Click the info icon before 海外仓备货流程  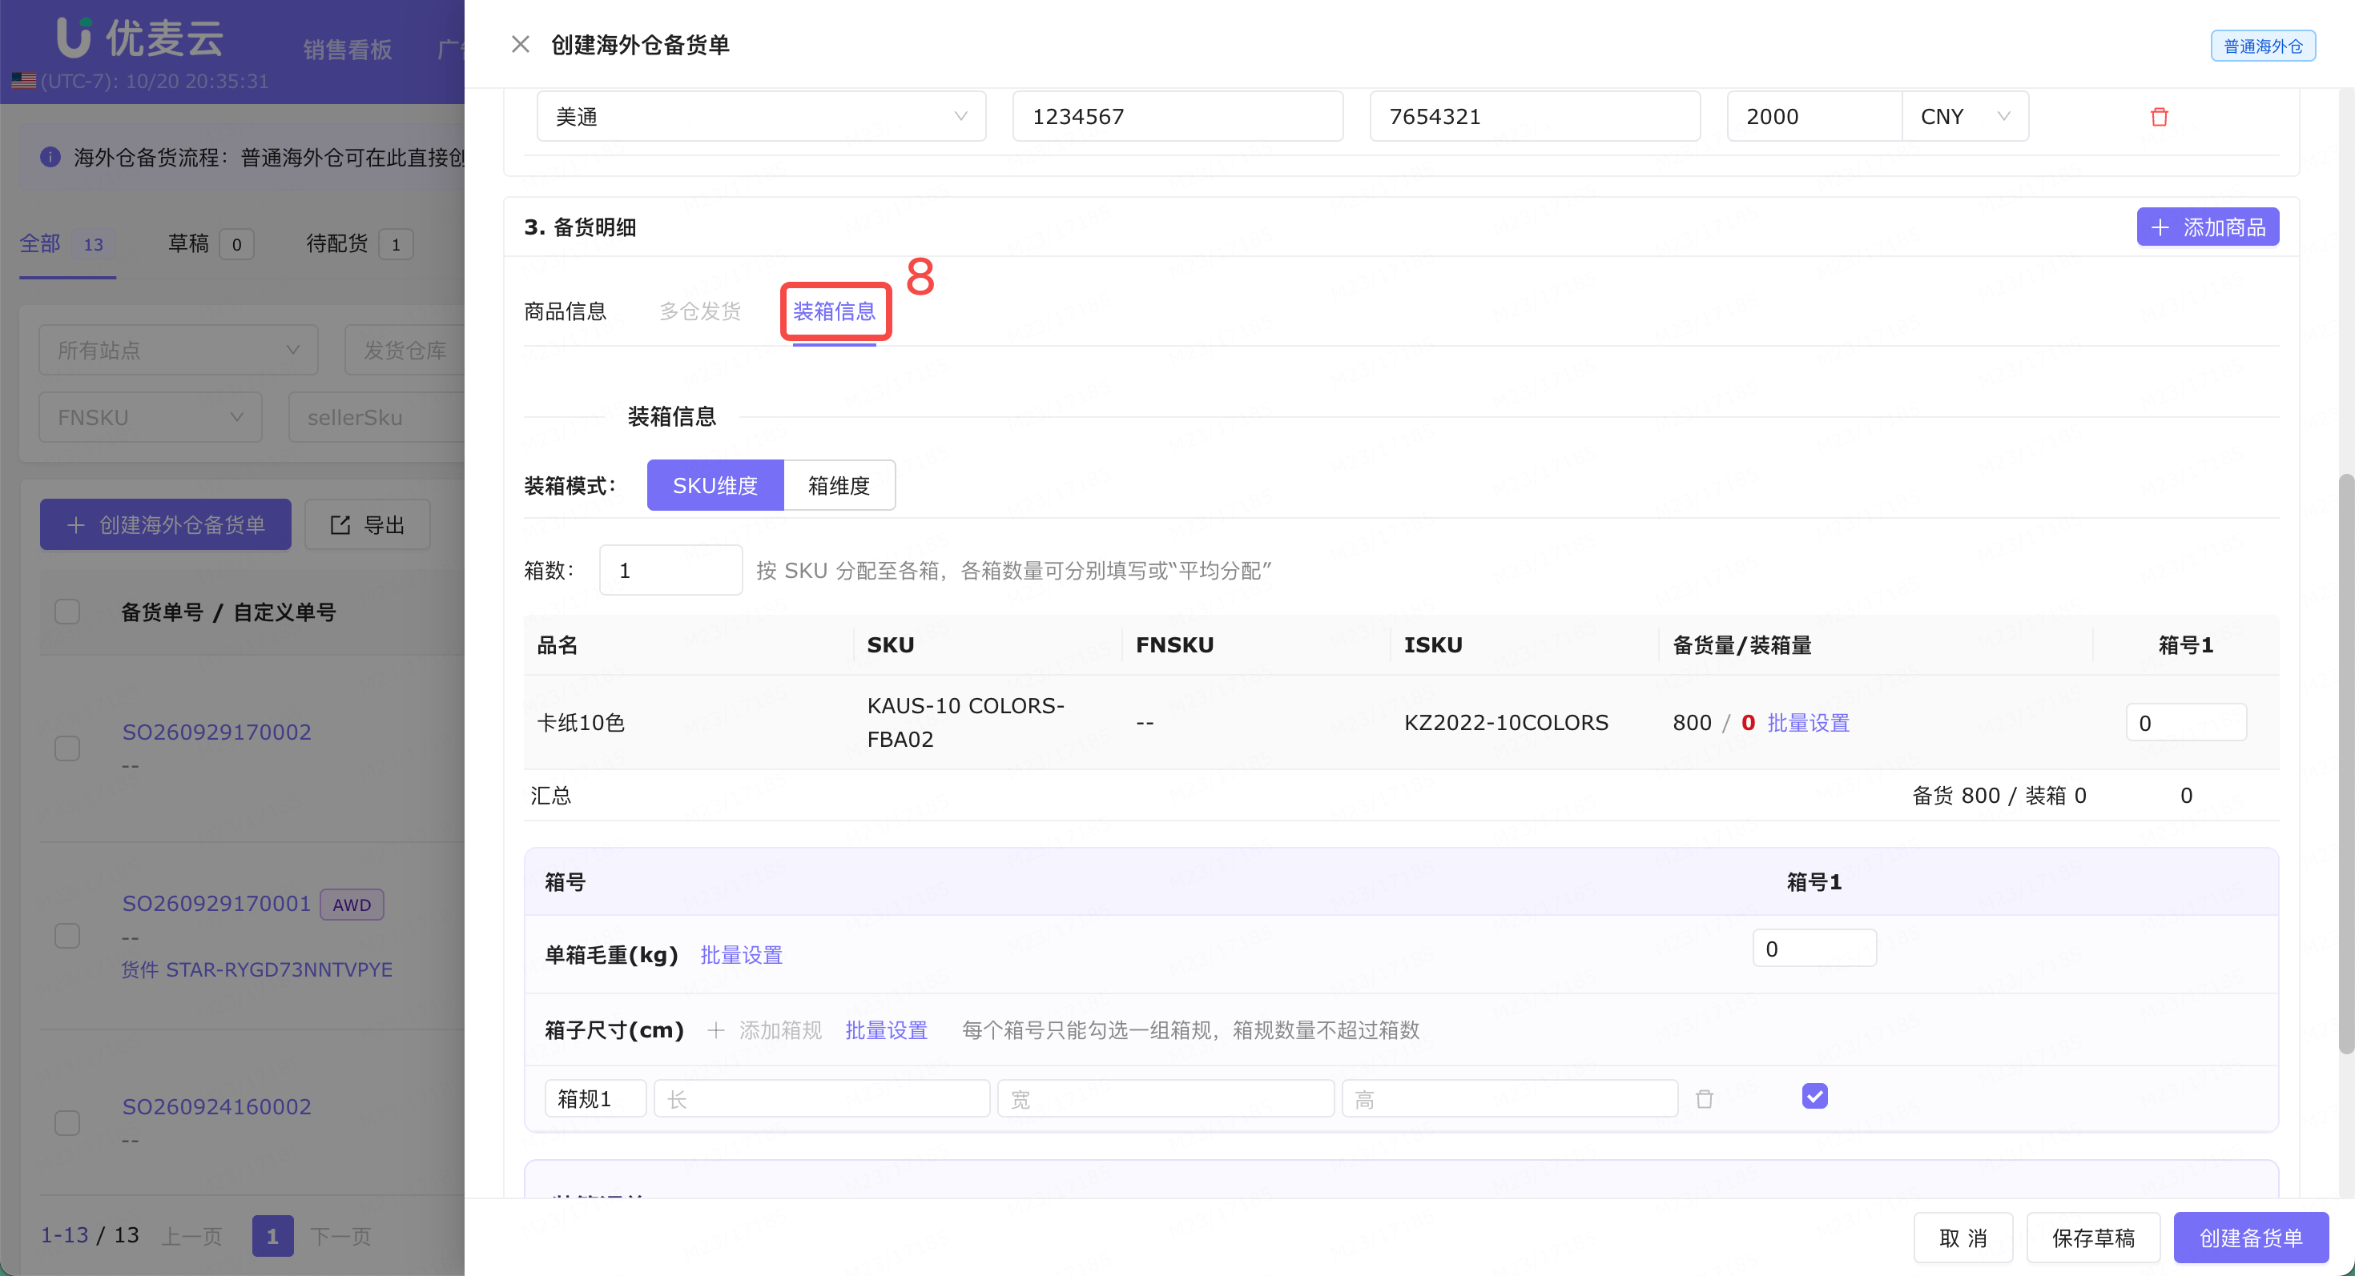tap(50, 157)
